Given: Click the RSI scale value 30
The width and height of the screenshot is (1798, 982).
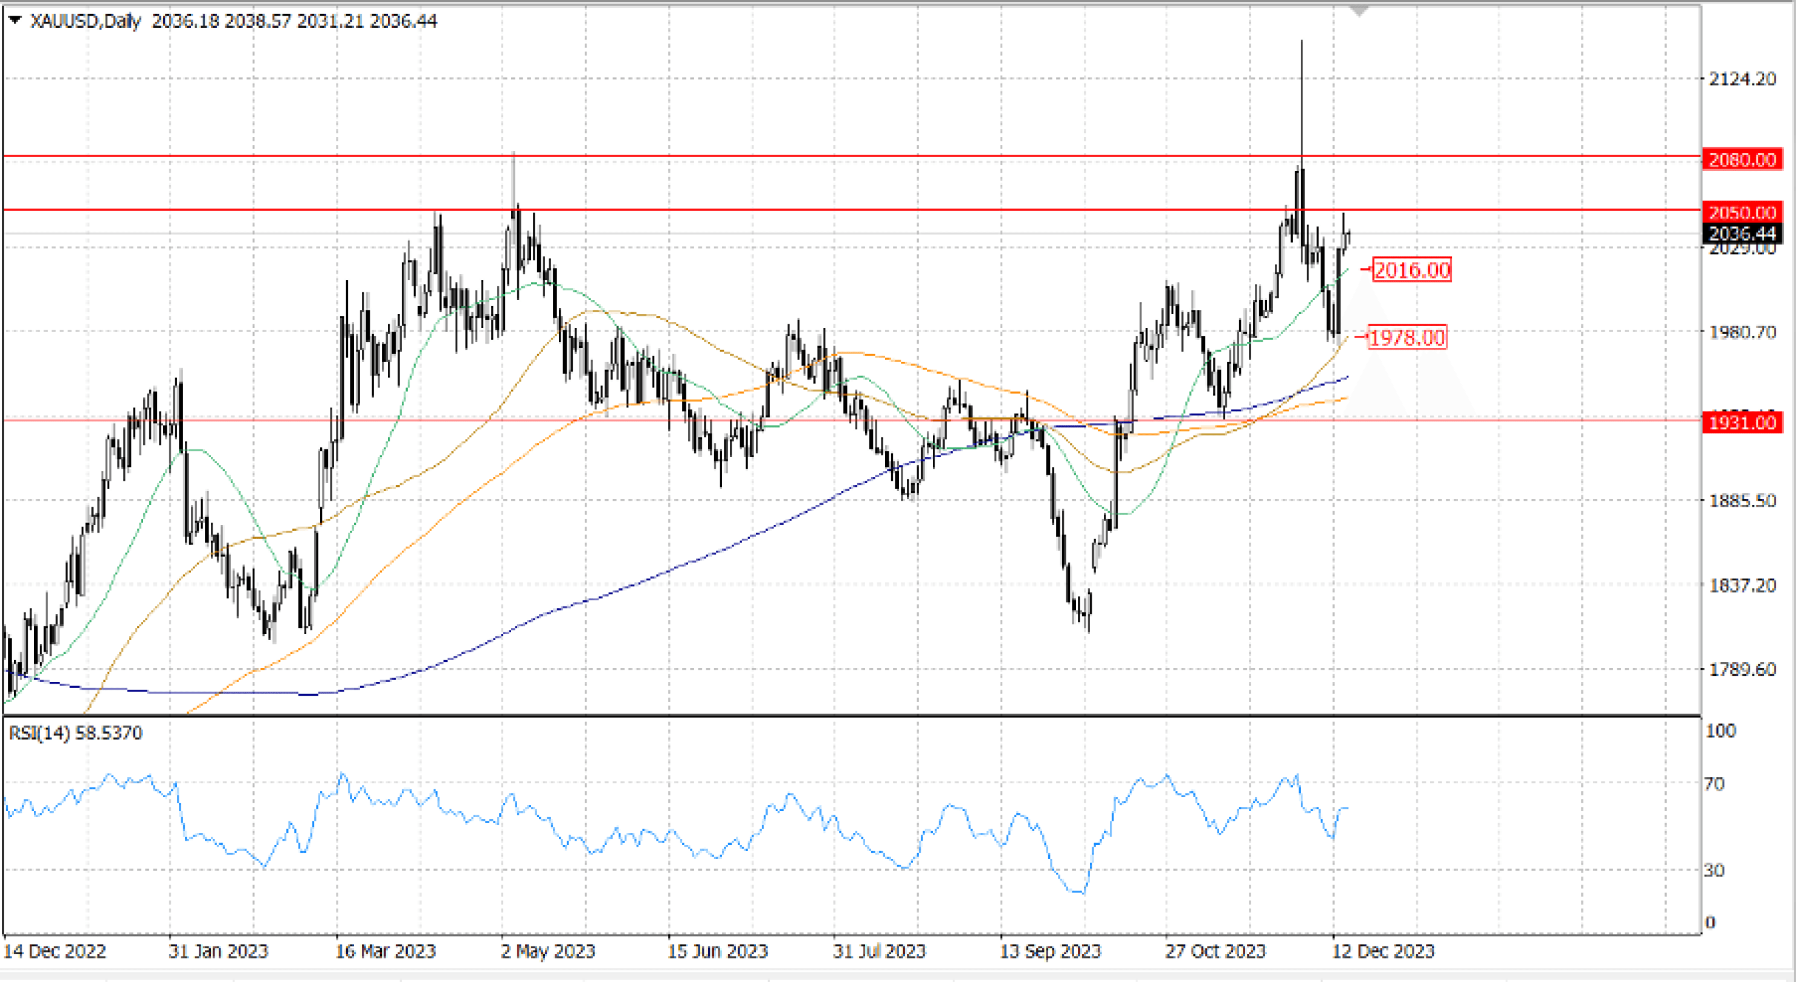Looking at the screenshot, I should pyautogui.click(x=1714, y=870).
